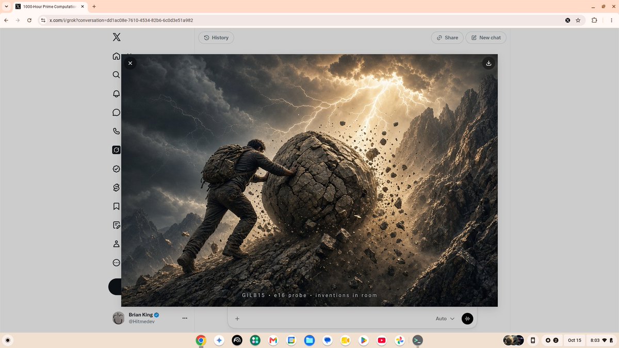Start a New chat in Grok
619x348 pixels.
click(x=486, y=38)
